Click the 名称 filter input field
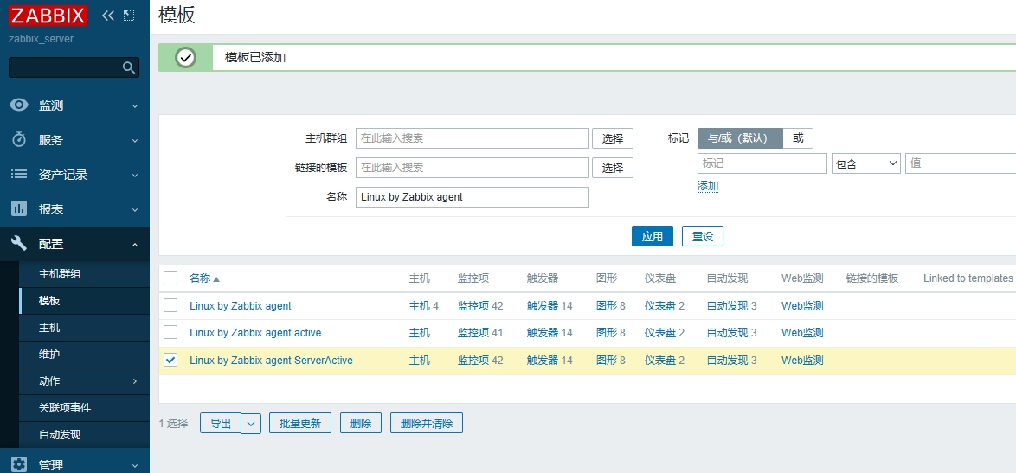Screen dimensions: 1016x473 (x=472, y=197)
